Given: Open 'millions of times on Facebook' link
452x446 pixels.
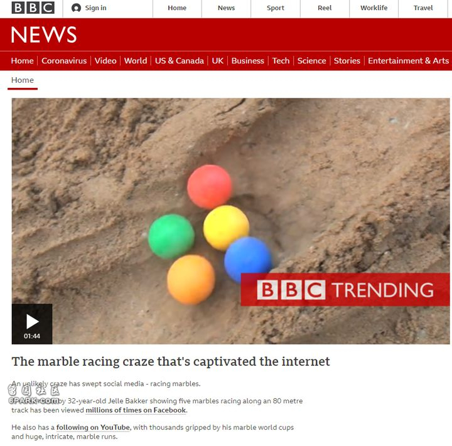Looking at the screenshot, I should tap(136, 410).
